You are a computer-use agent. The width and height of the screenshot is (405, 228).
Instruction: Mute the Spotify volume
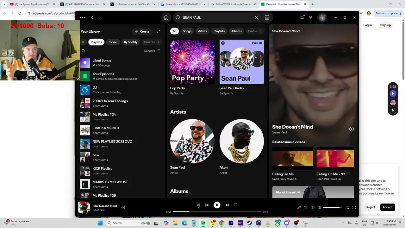coord(319,208)
